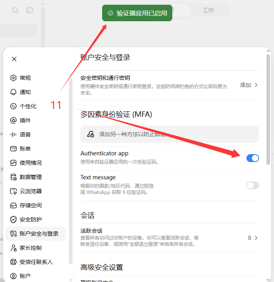The height and width of the screenshot is (282, 274).
Task: Click the 安全防护 shield icon
Action: pos(13,219)
